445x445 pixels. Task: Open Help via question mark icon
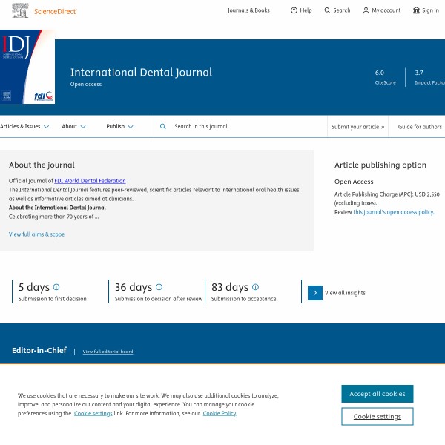point(294,10)
